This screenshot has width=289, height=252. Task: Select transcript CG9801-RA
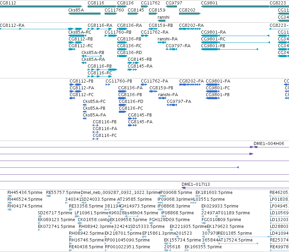213,32
